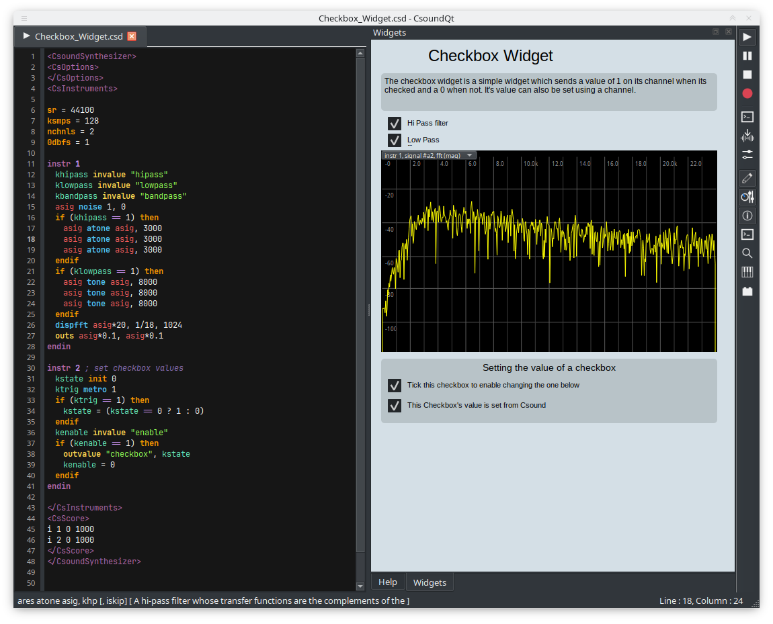Toggle the Low Pass checkbox

pos(395,140)
